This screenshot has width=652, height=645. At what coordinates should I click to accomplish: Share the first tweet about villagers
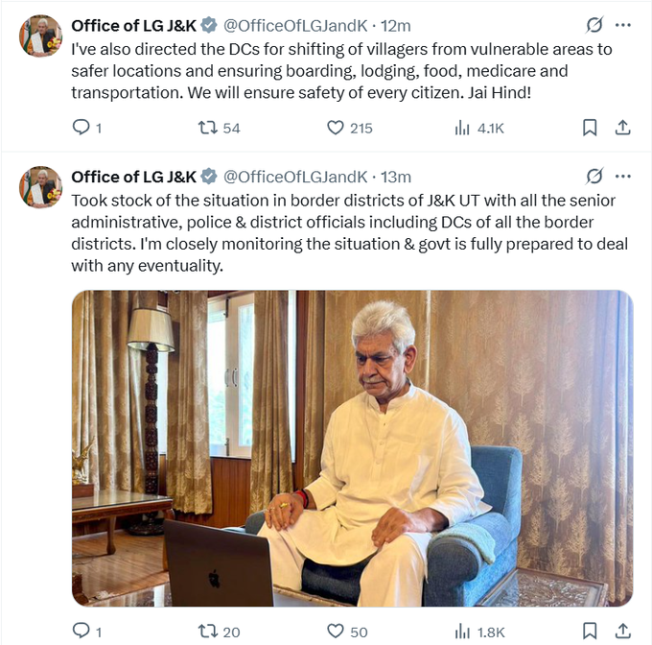[622, 128]
